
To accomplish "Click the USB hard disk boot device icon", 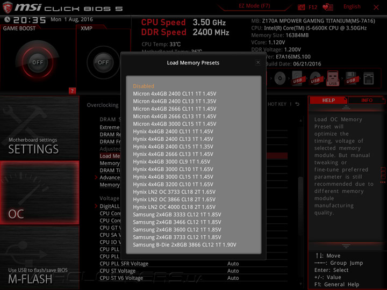I will tap(297, 78).
